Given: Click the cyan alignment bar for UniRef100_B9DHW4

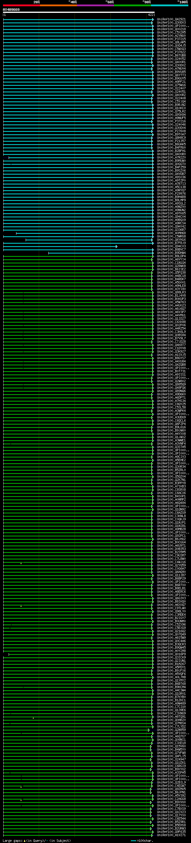Looking at the screenshot, I should (101, 253).
